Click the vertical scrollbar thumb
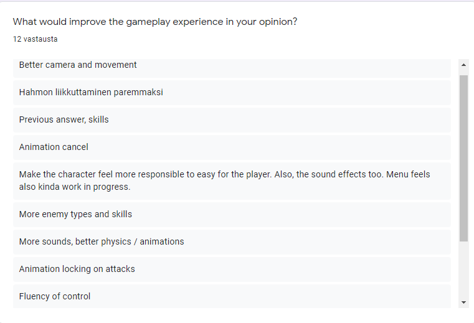 tap(463, 158)
